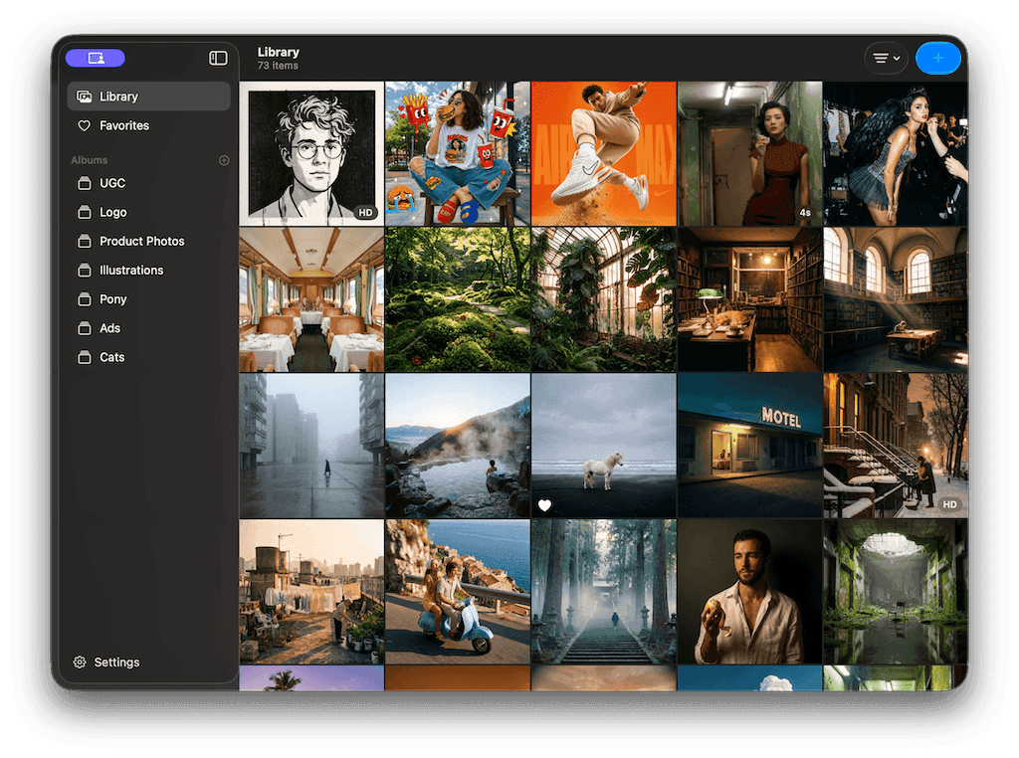Open the train dining car image

click(x=311, y=299)
